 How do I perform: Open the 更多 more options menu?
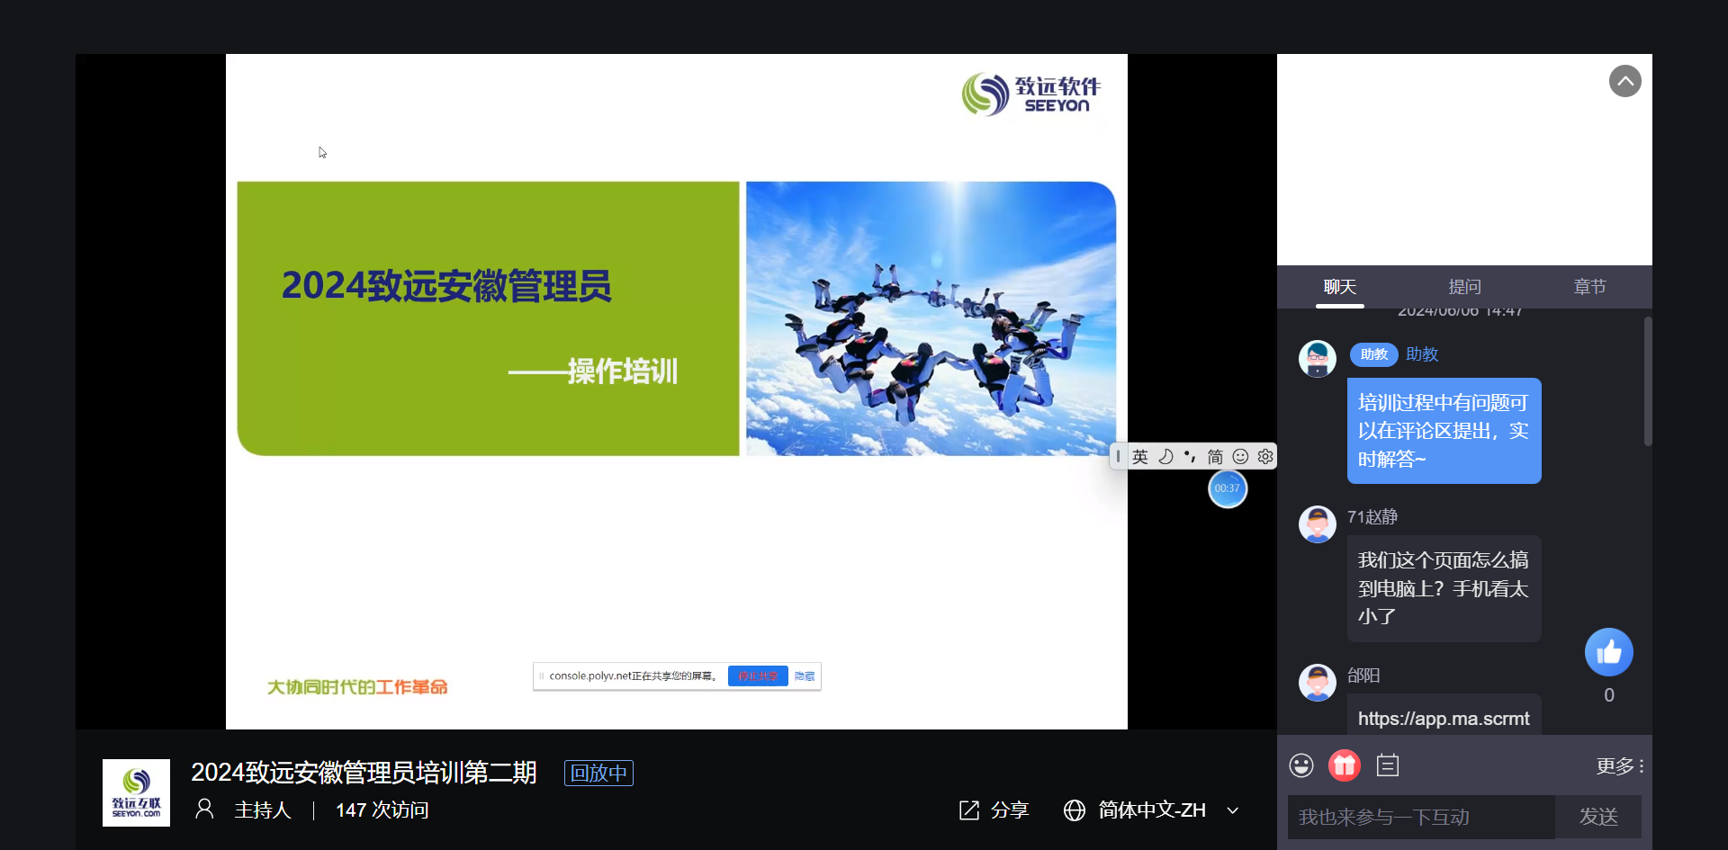pos(1619,766)
